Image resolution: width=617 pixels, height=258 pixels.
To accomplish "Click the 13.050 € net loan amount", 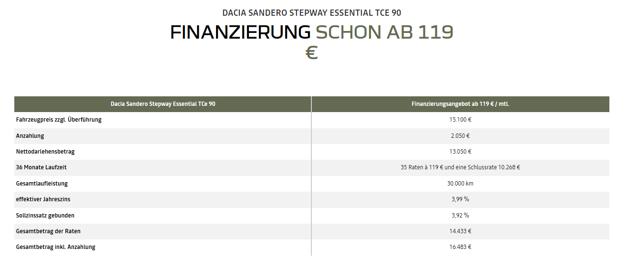I will click(x=460, y=152).
